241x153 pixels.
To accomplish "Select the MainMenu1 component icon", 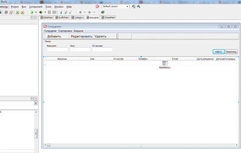I will pyautogui.click(x=165, y=63).
